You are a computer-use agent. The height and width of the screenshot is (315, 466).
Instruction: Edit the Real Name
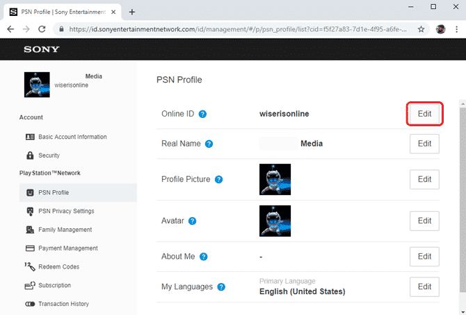[424, 144]
